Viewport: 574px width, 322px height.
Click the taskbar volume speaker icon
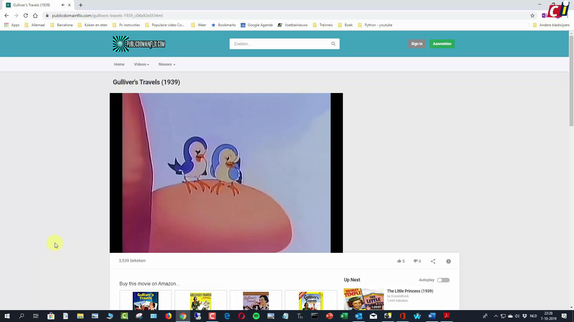click(x=517, y=316)
